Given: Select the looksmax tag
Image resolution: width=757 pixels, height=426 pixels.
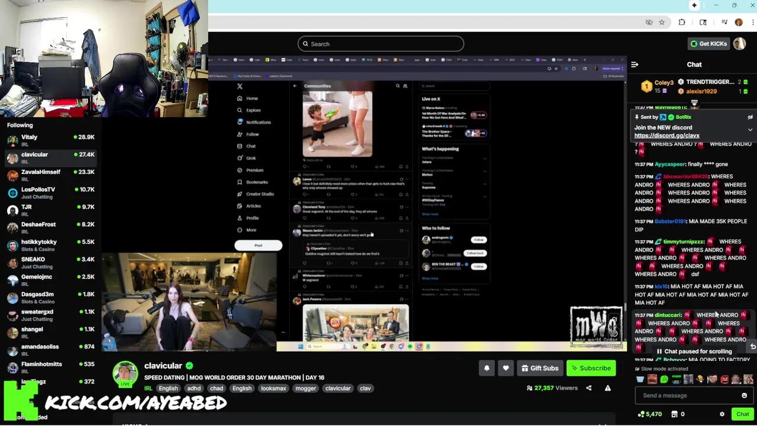Looking at the screenshot, I should tap(273, 388).
